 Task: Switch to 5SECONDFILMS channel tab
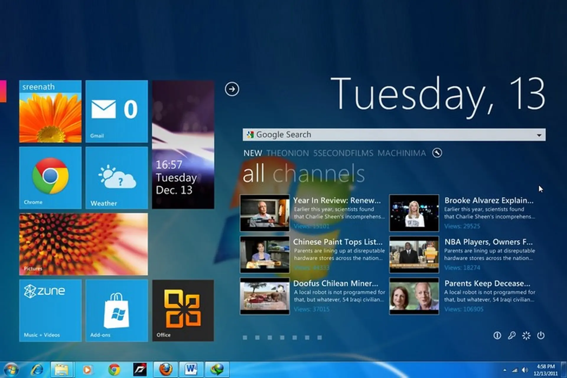(343, 153)
